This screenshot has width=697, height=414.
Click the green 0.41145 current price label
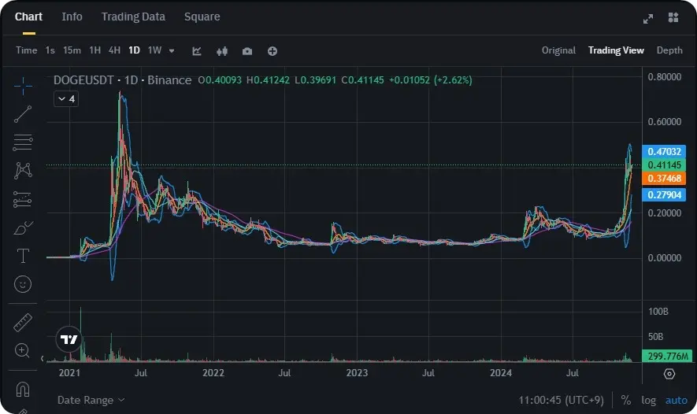pyautogui.click(x=664, y=165)
